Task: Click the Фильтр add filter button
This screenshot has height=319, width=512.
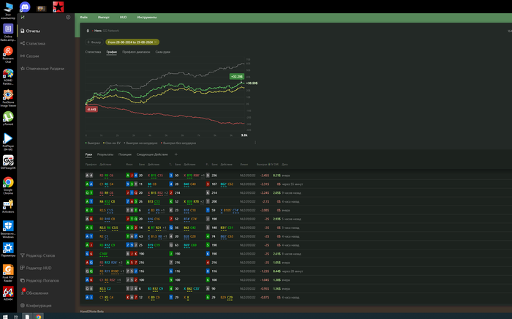Action: pyautogui.click(x=94, y=42)
